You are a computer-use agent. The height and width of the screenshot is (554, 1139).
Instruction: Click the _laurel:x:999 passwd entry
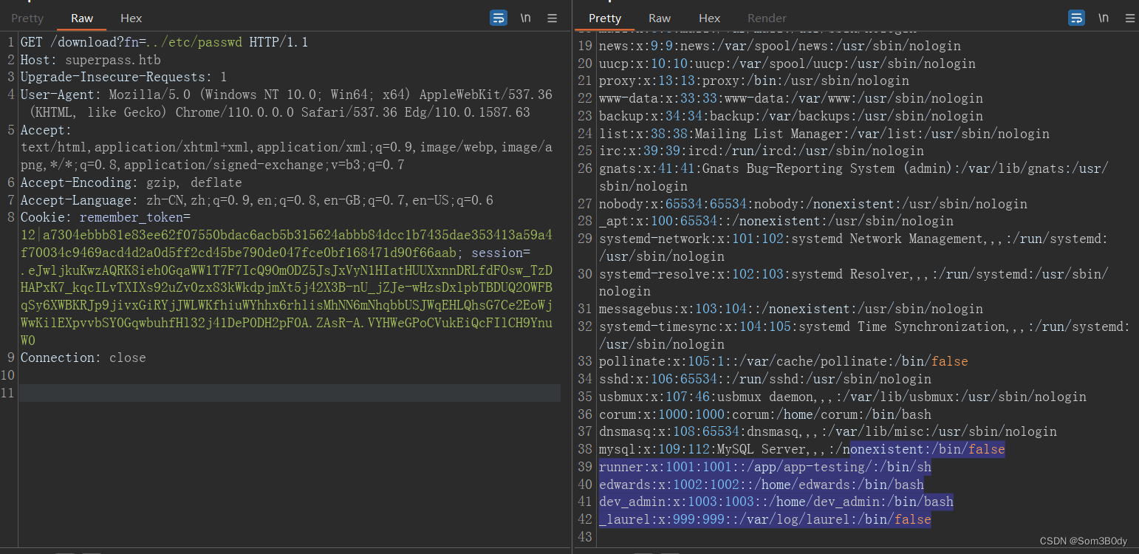tap(765, 519)
